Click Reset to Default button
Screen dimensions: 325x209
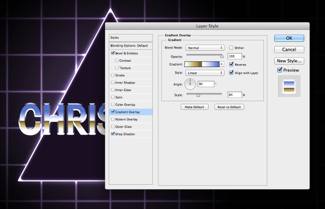coord(229,107)
